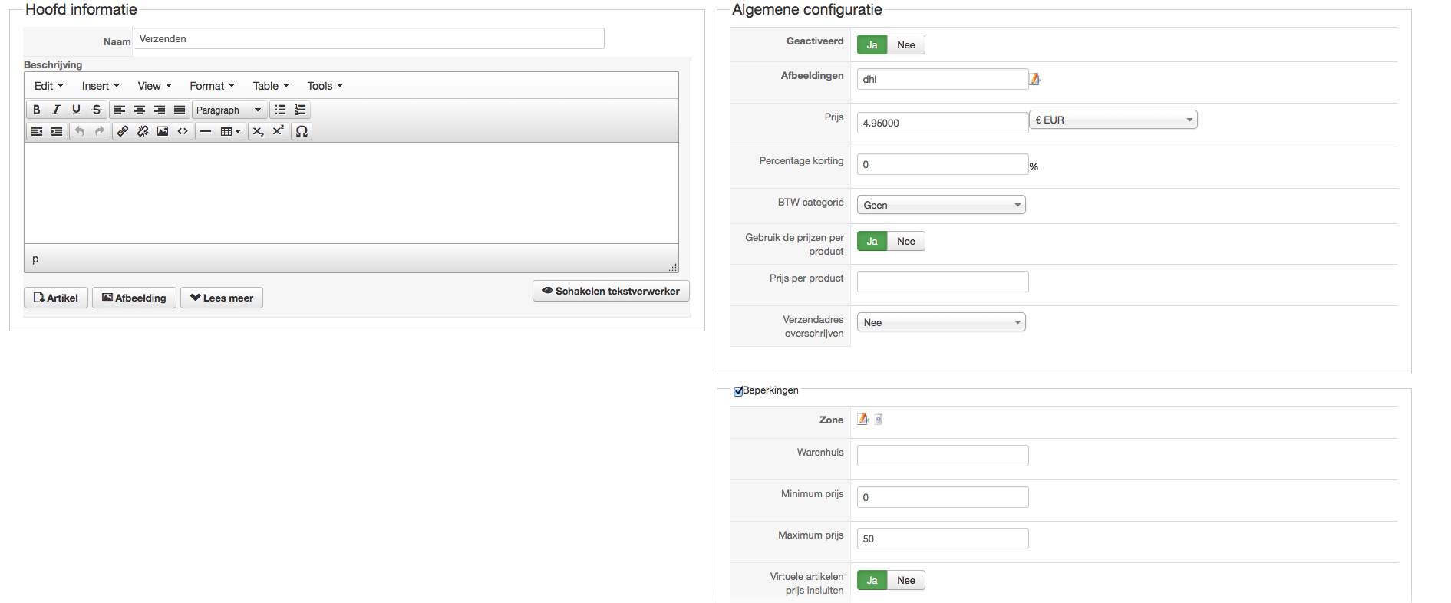1451x603 pixels.
Task: Switch 'Gebruik de prijzen per product' to Nee
Action: point(905,242)
